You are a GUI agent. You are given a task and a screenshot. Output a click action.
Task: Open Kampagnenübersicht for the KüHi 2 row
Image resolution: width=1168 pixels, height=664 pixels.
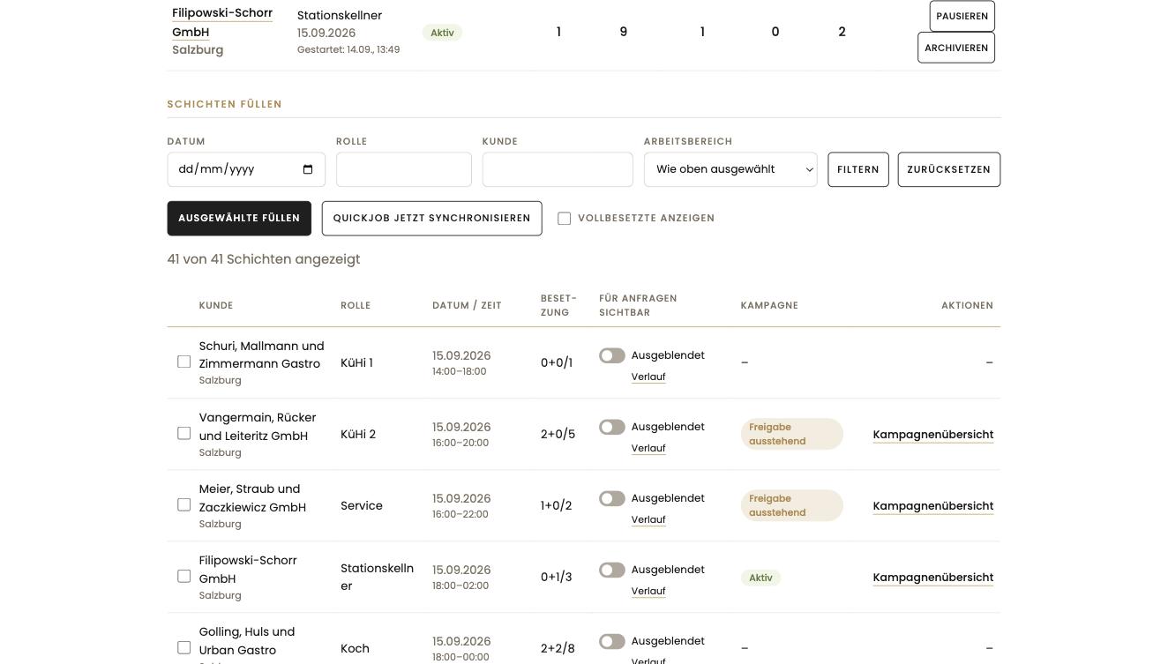point(933,434)
